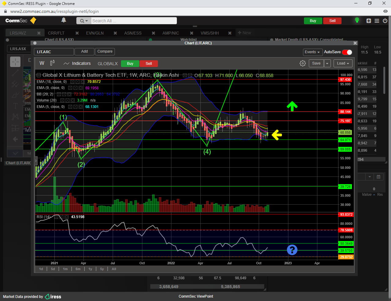The image size is (391, 301).
Task: Switch to the VMS/SHH tab
Action: pyautogui.click(x=210, y=33)
